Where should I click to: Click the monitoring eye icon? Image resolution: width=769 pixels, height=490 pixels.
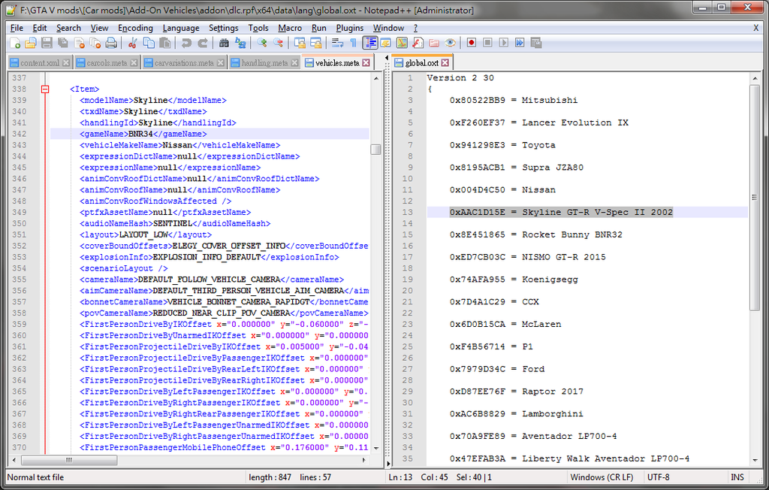[451, 43]
